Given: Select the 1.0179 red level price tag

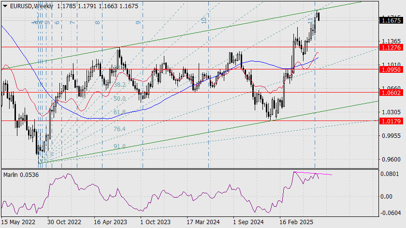Looking at the screenshot, I should pyautogui.click(x=391, y=121).
